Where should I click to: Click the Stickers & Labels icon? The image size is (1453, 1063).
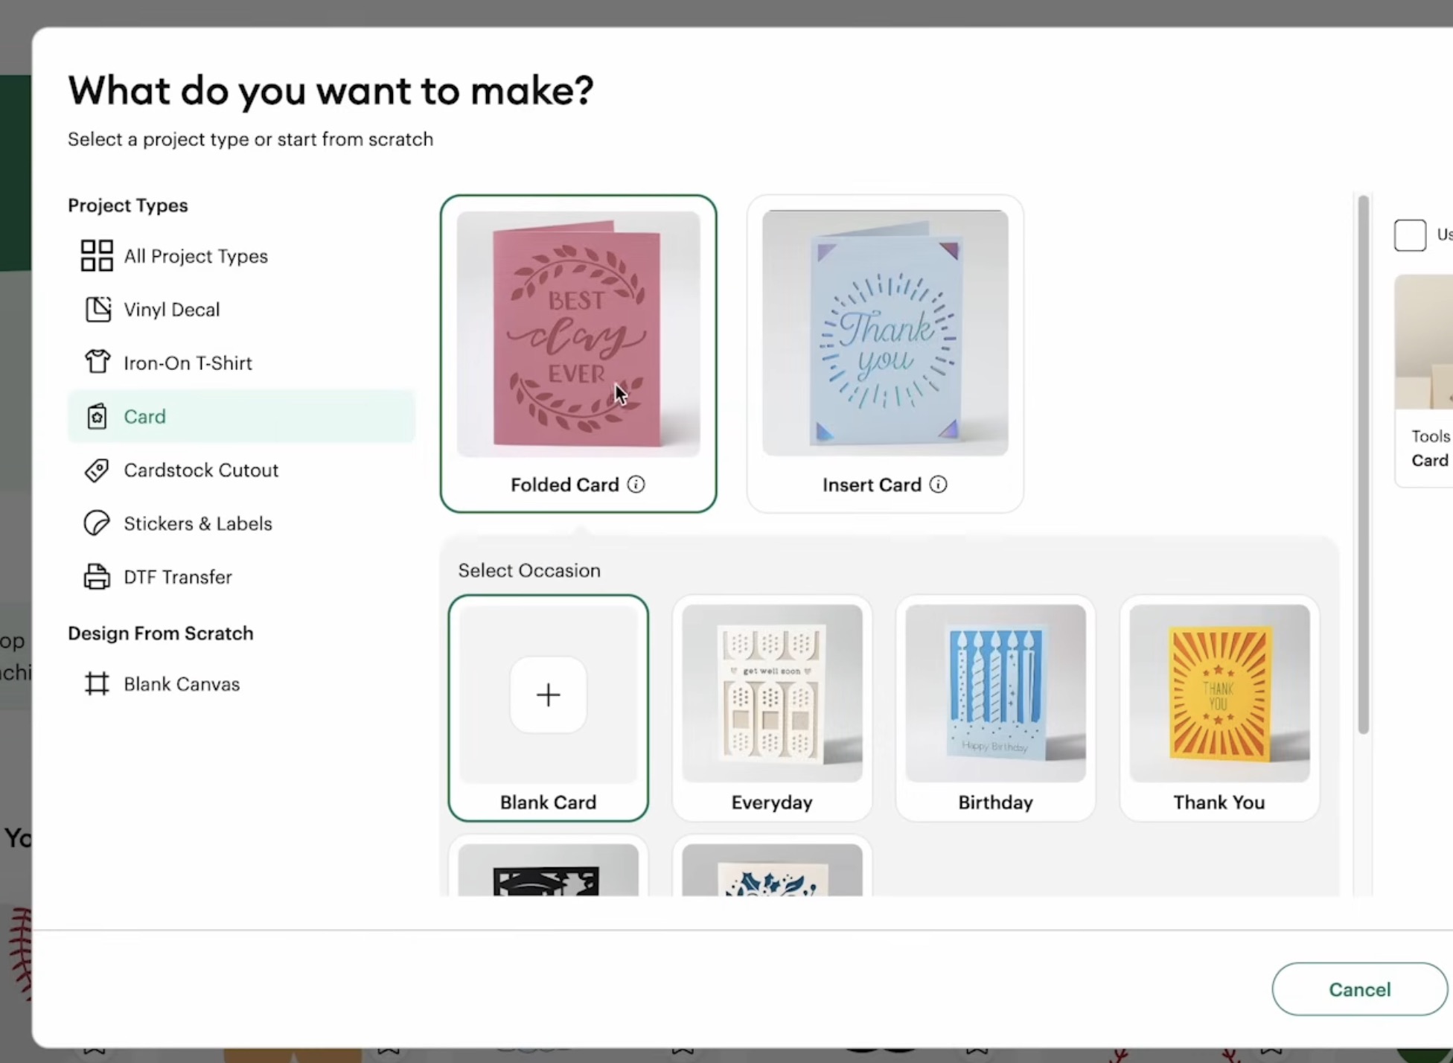pyautogui.click(x=97, y=523)
